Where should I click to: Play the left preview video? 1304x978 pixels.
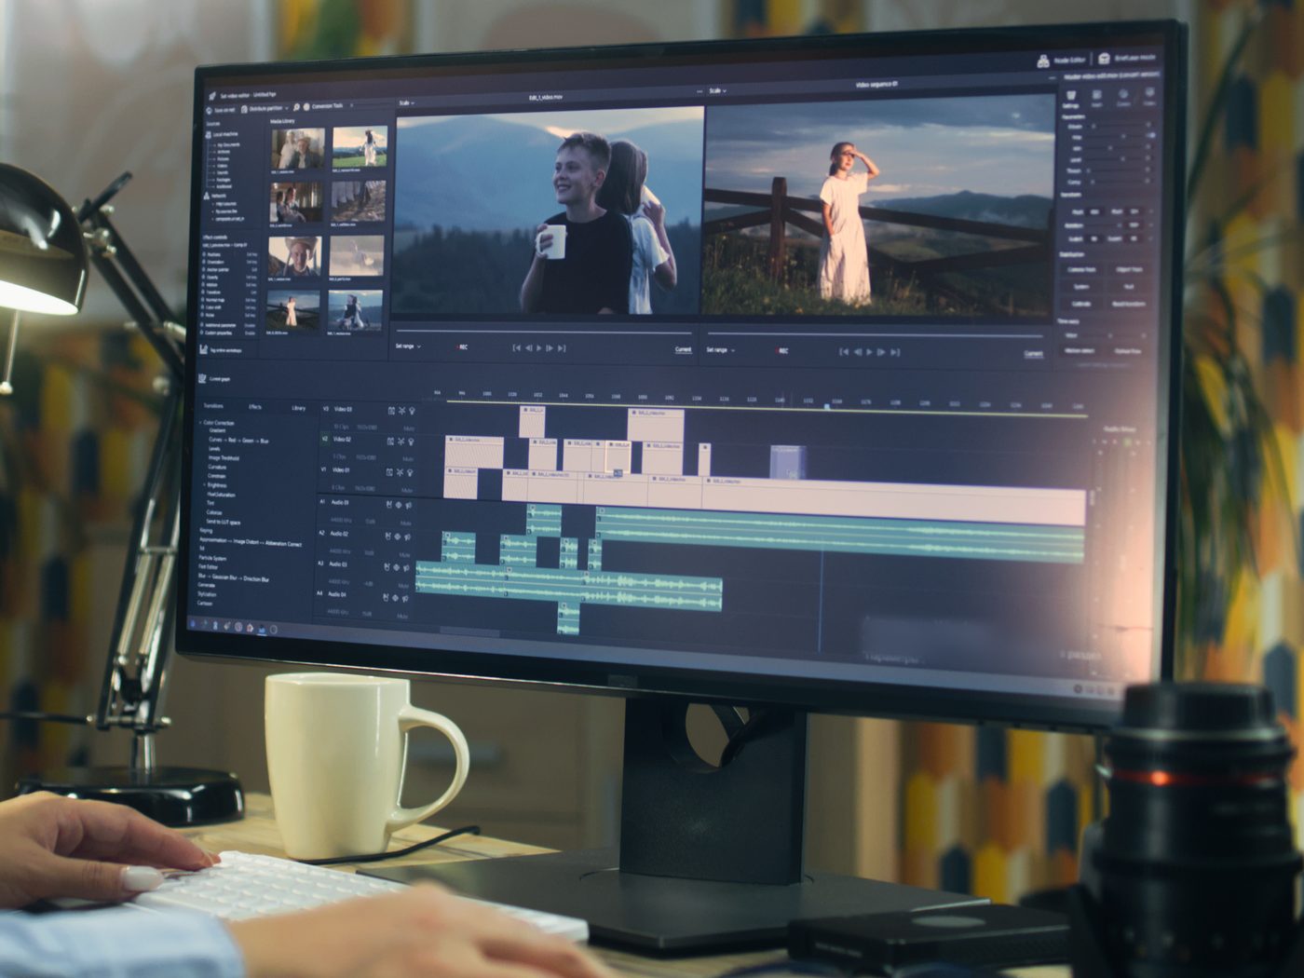click(x=539, y=347)
